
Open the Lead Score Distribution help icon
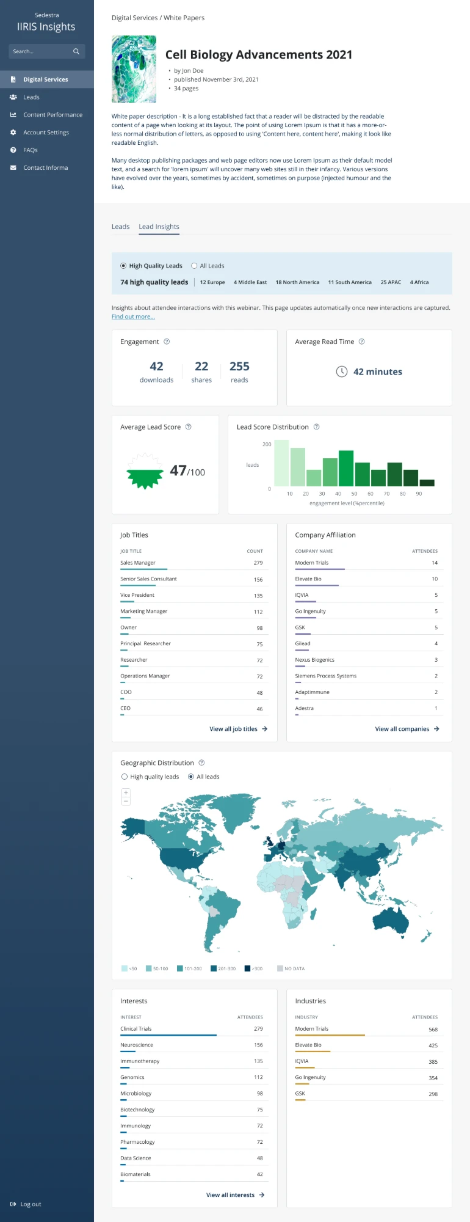coord(316,427)
